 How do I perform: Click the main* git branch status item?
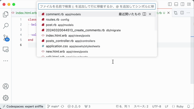coord(53,106)
